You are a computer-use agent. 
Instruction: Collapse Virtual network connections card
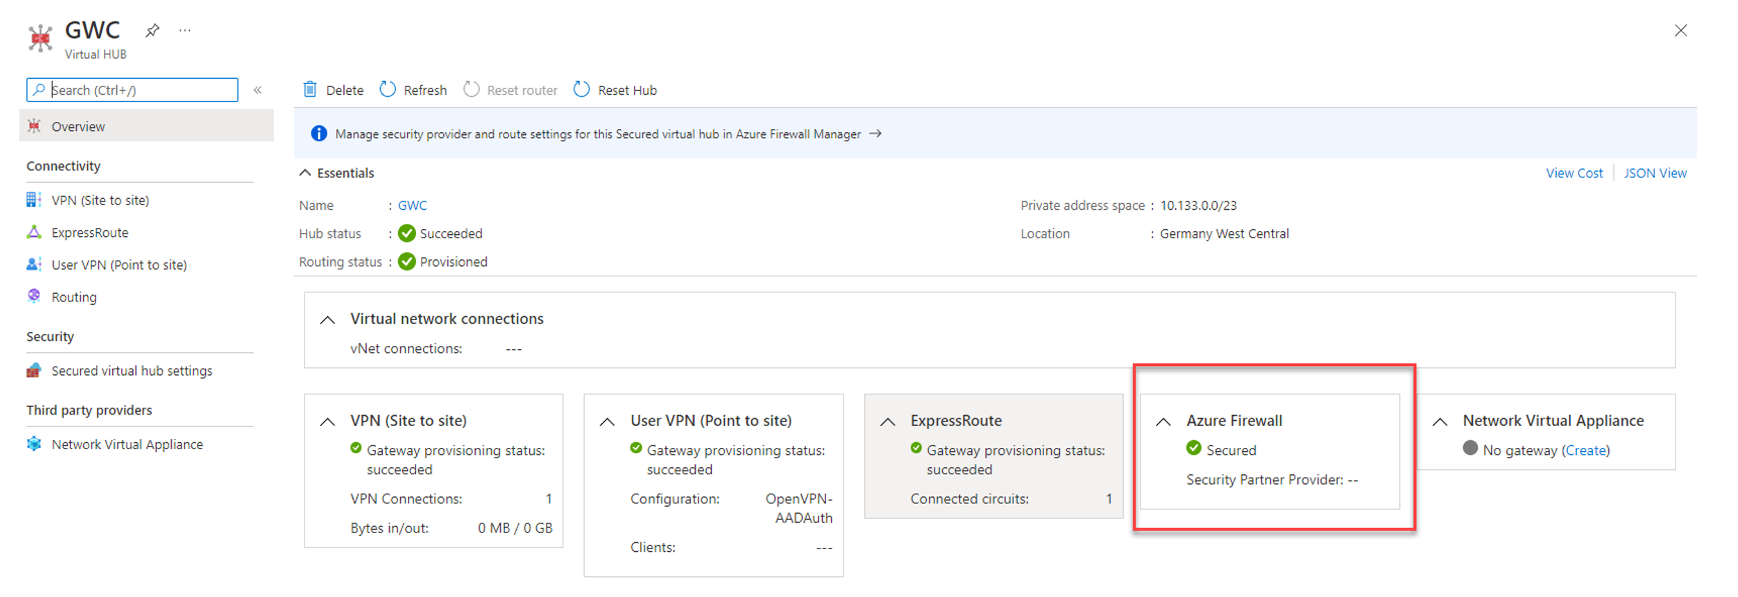pos(327,319)
